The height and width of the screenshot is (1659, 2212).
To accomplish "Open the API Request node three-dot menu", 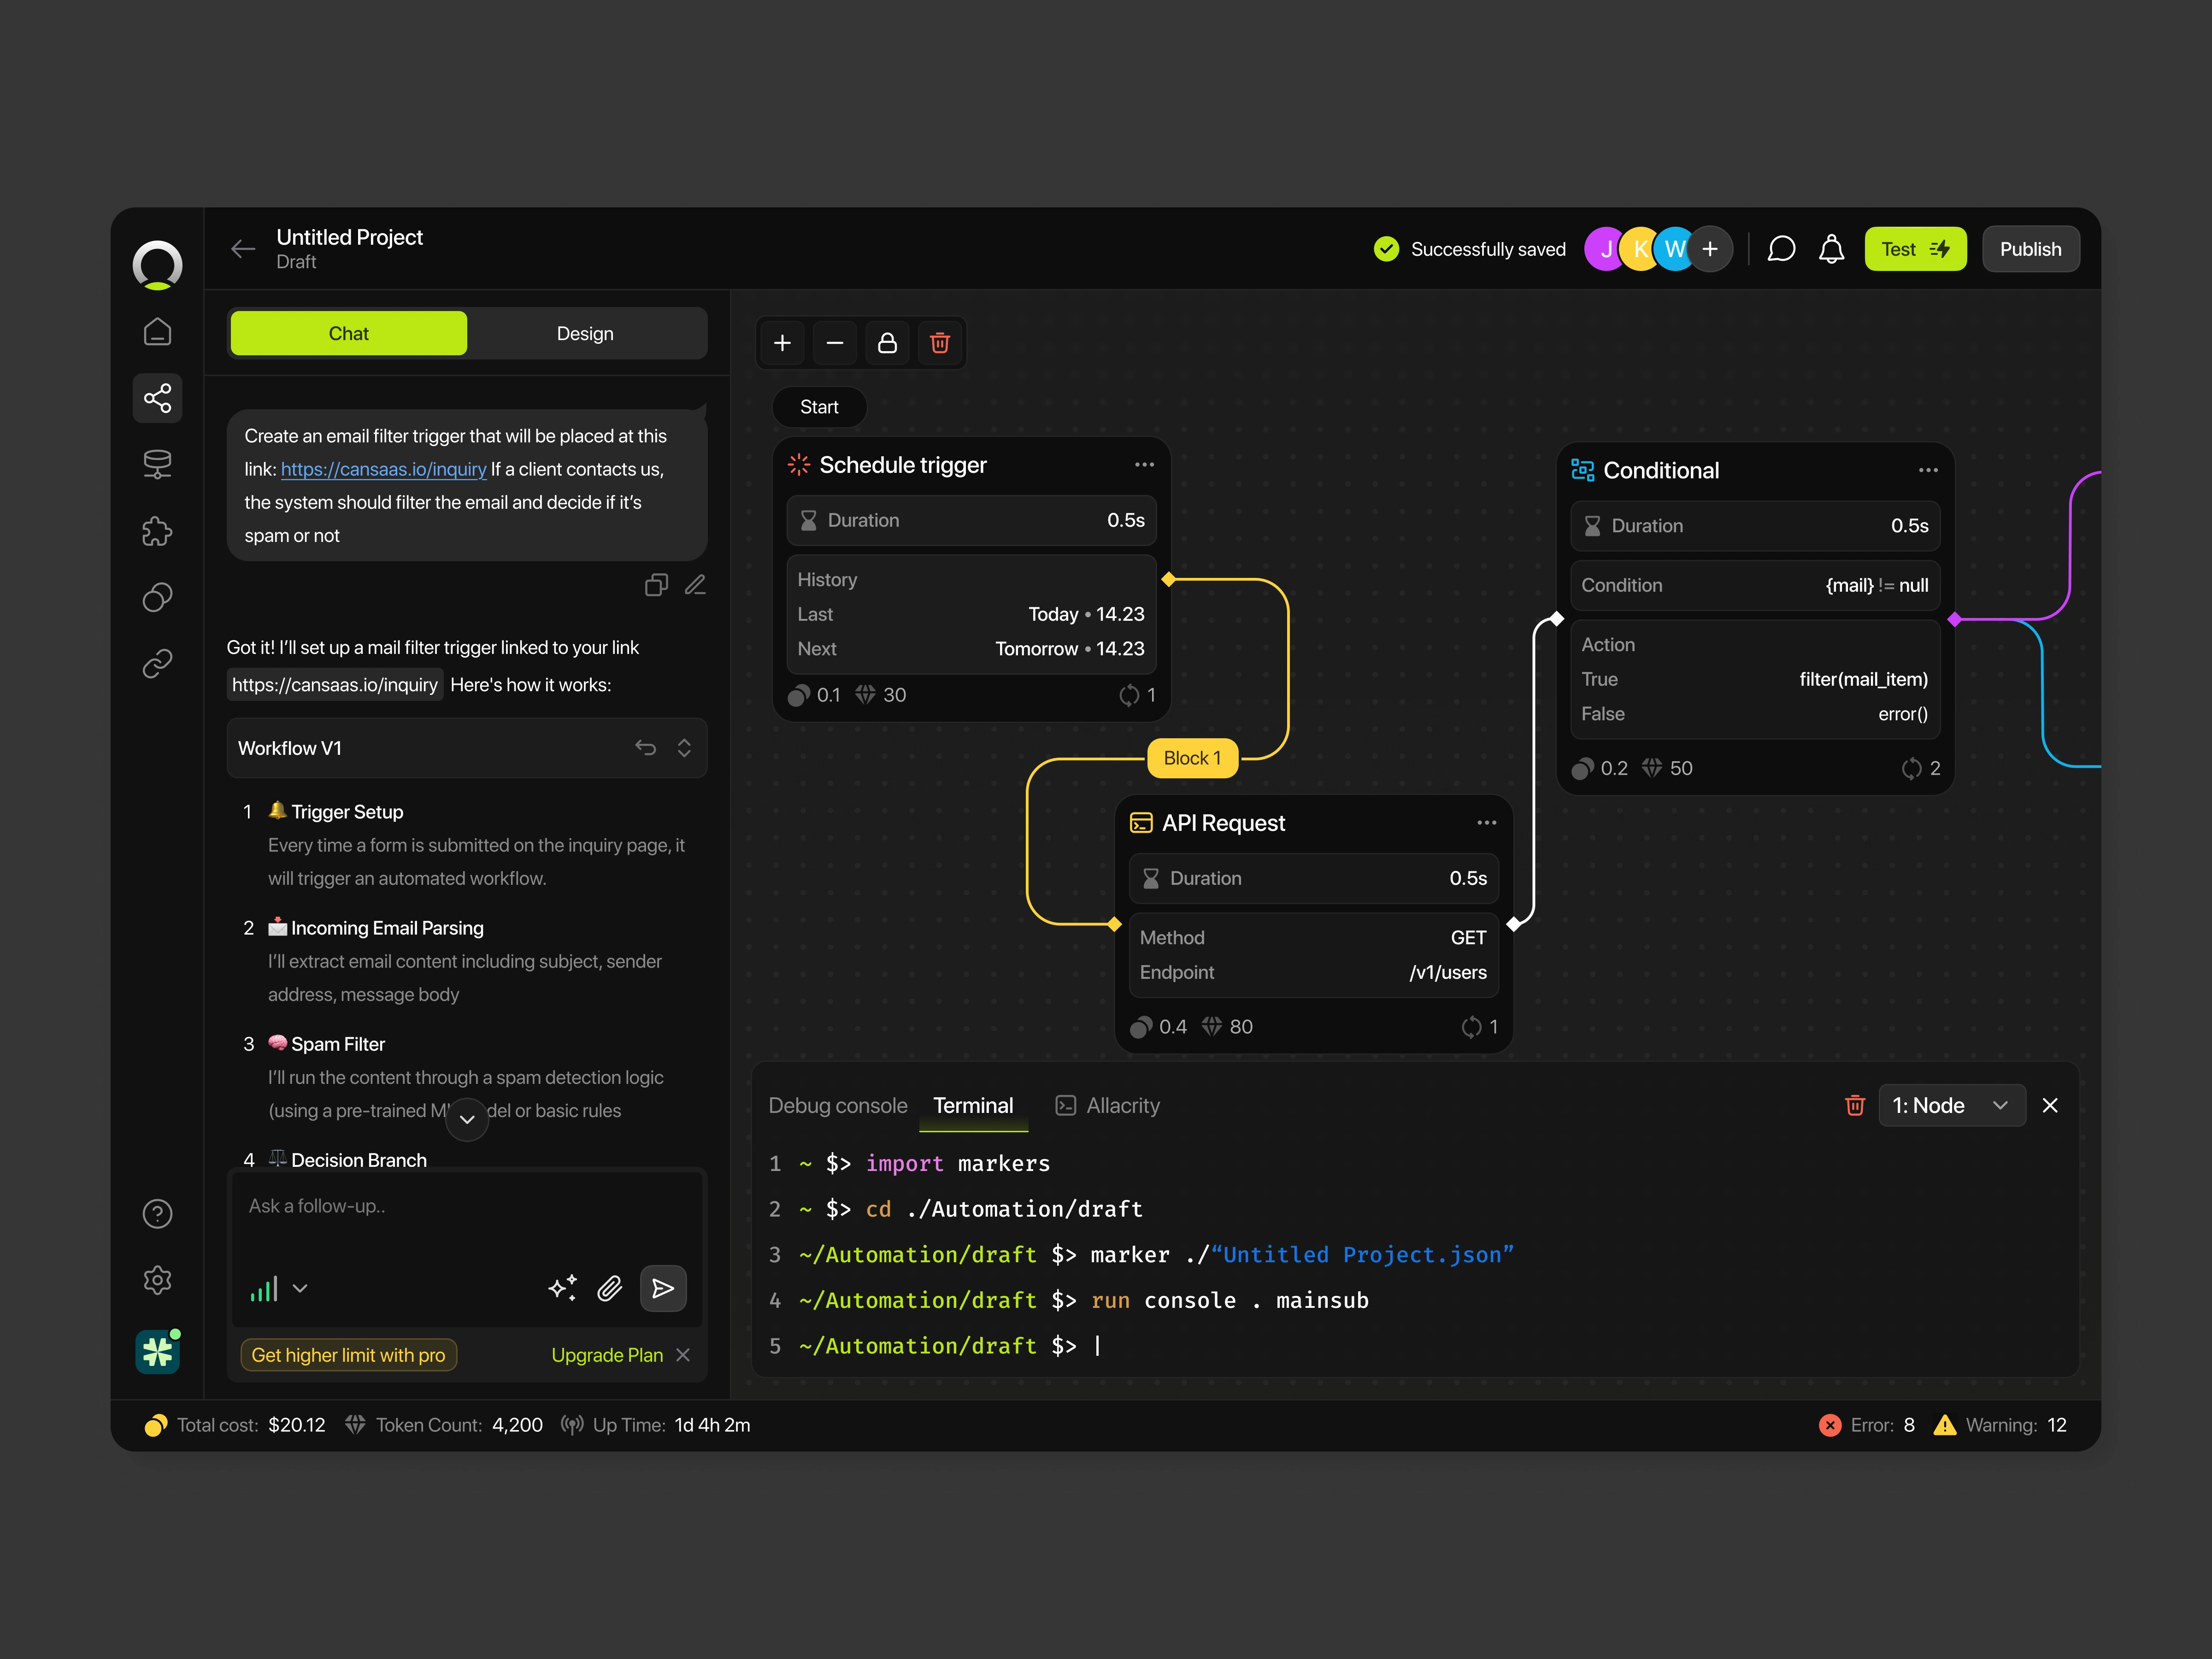I will tap(1486, 823).
